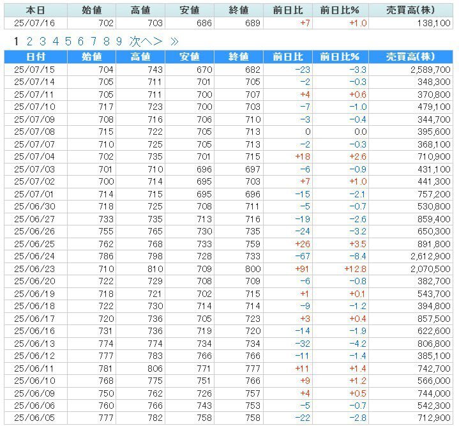
Task: Jump to page 4 link
Action: pos(56,42)
